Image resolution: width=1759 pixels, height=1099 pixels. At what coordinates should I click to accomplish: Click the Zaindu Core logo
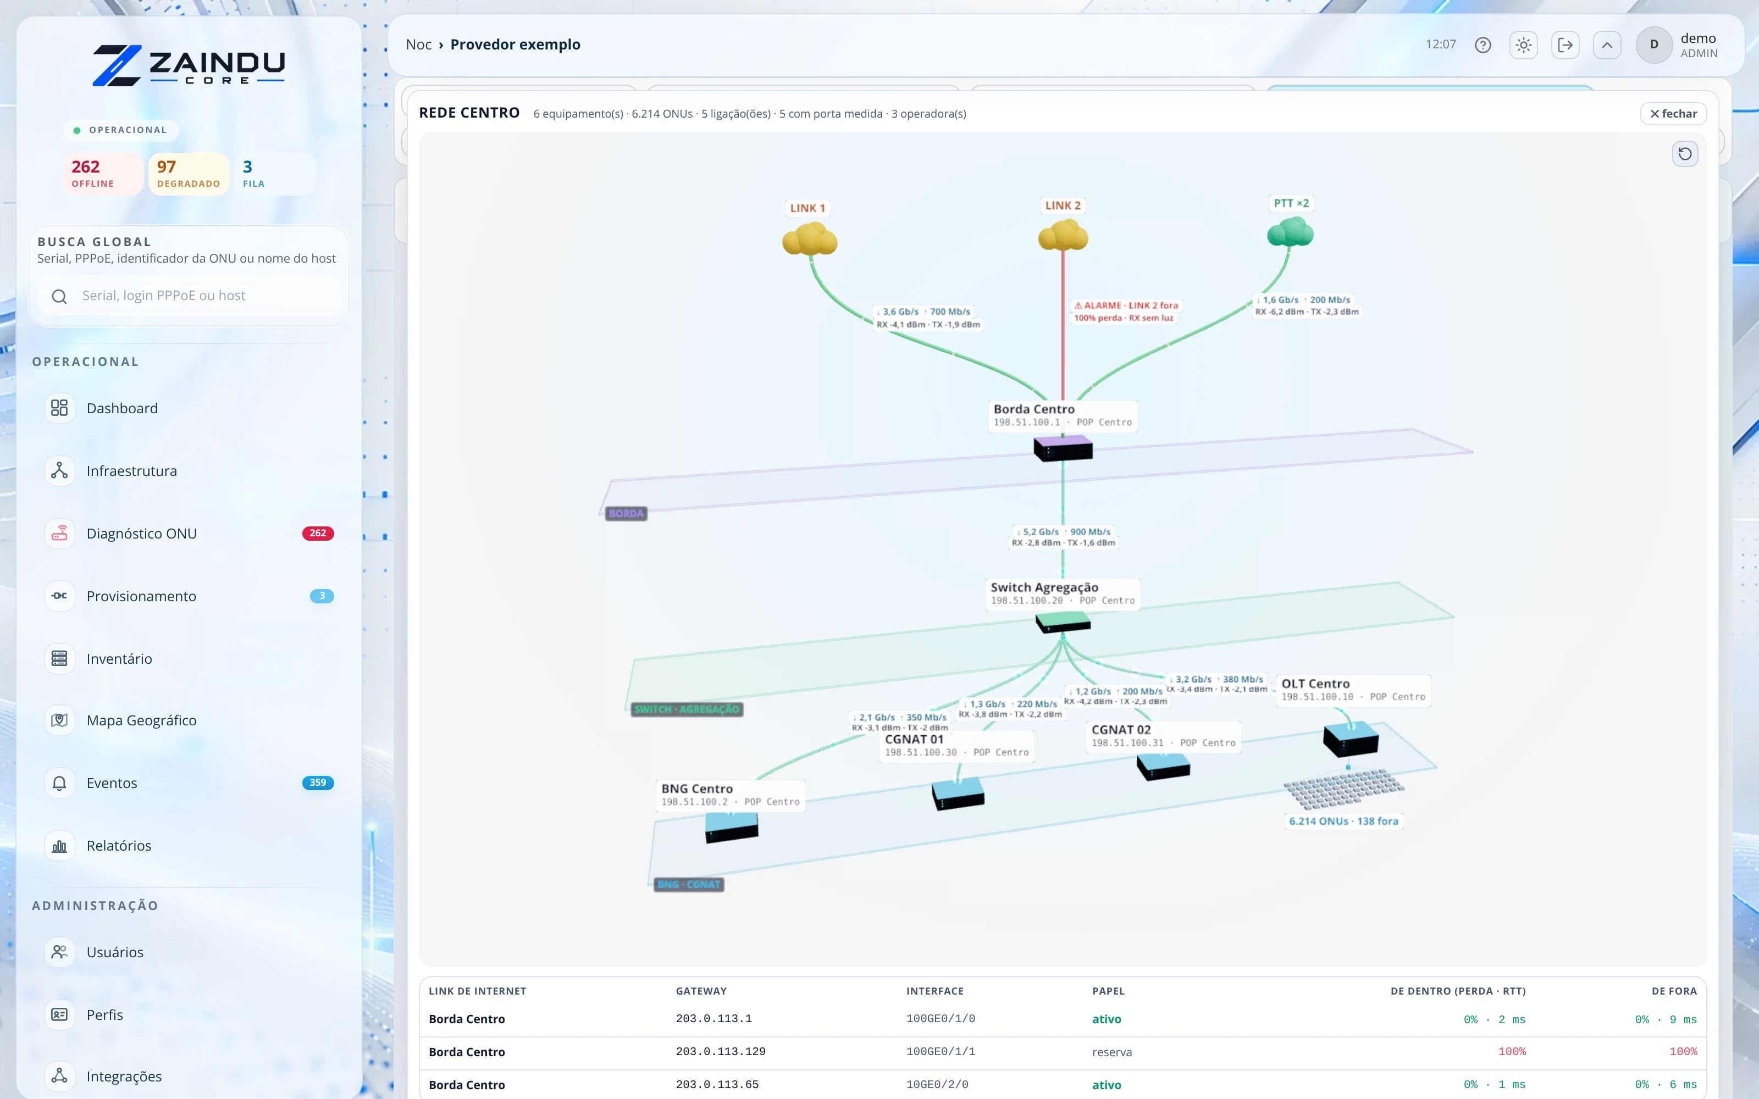point(189,65)
